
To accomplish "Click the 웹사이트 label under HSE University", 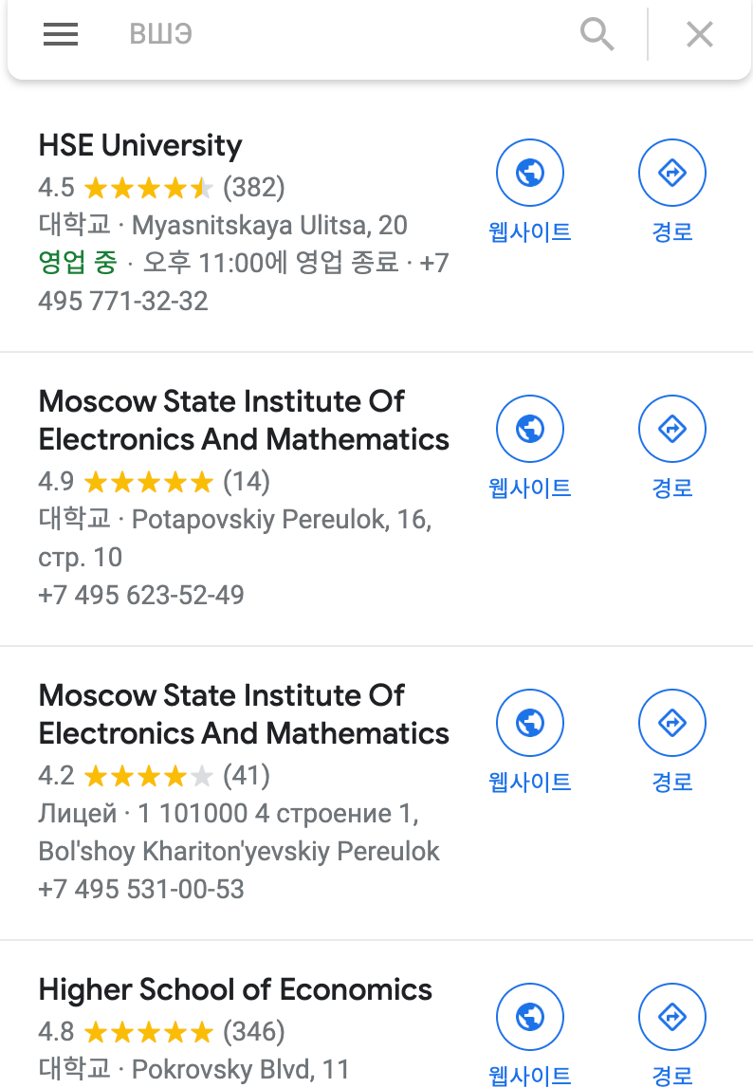I will (530, 231).
